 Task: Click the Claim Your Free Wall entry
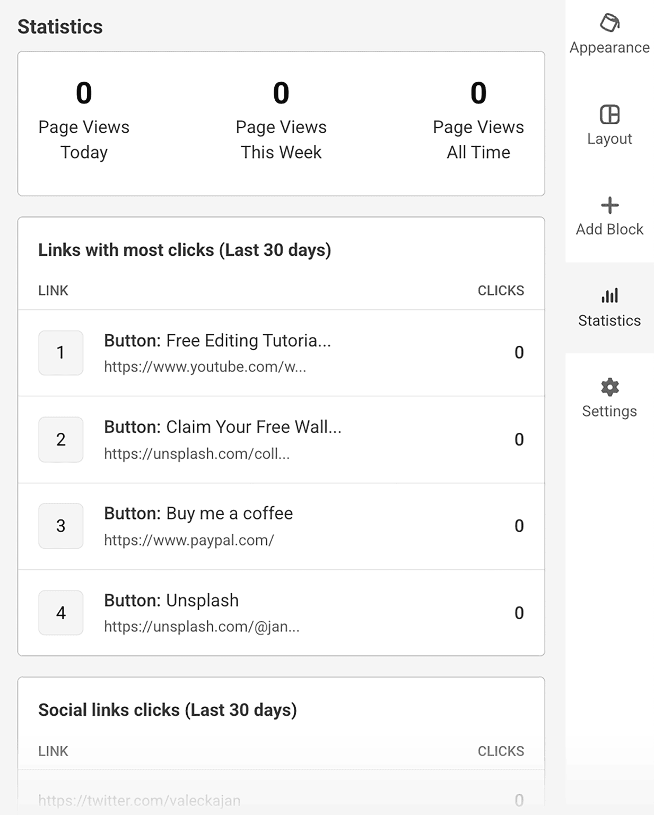pos(223,427)
